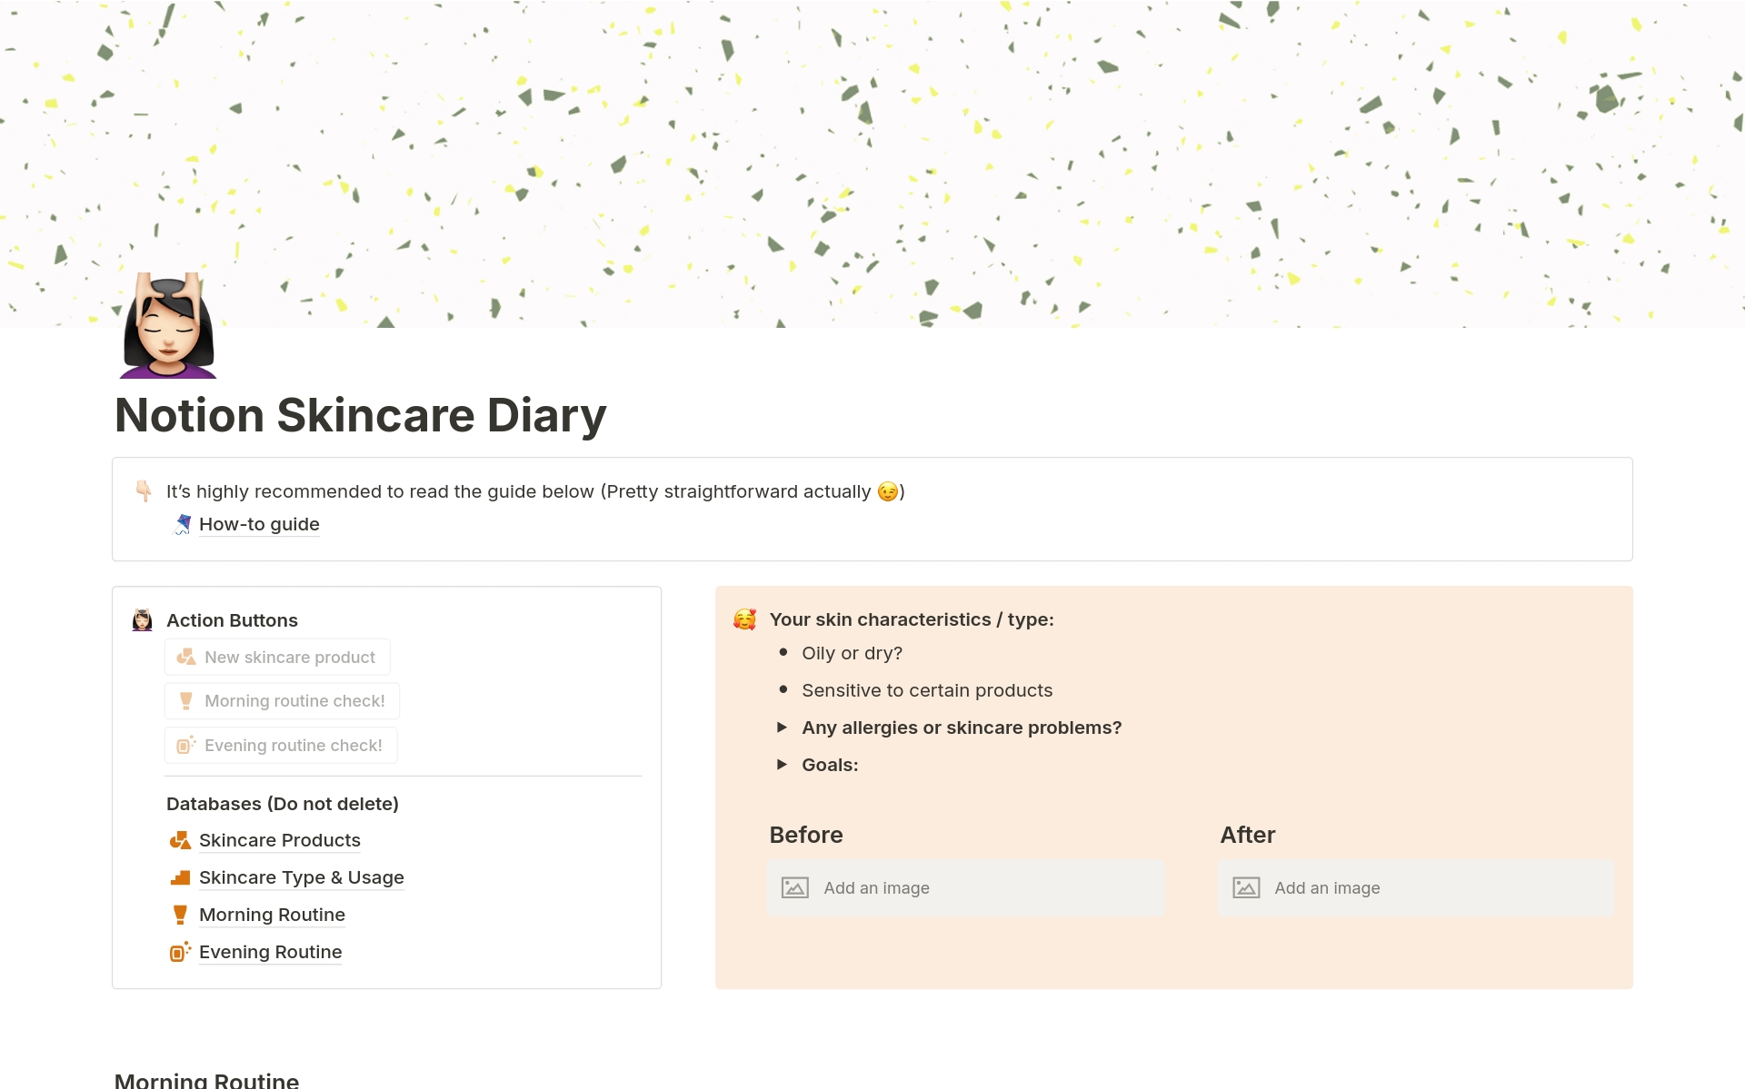Screen dimensions: 1745x1089
Task: Click the woman emoji in Action Buttons callout
Action: pyautogui.click(x=142, y=619)
